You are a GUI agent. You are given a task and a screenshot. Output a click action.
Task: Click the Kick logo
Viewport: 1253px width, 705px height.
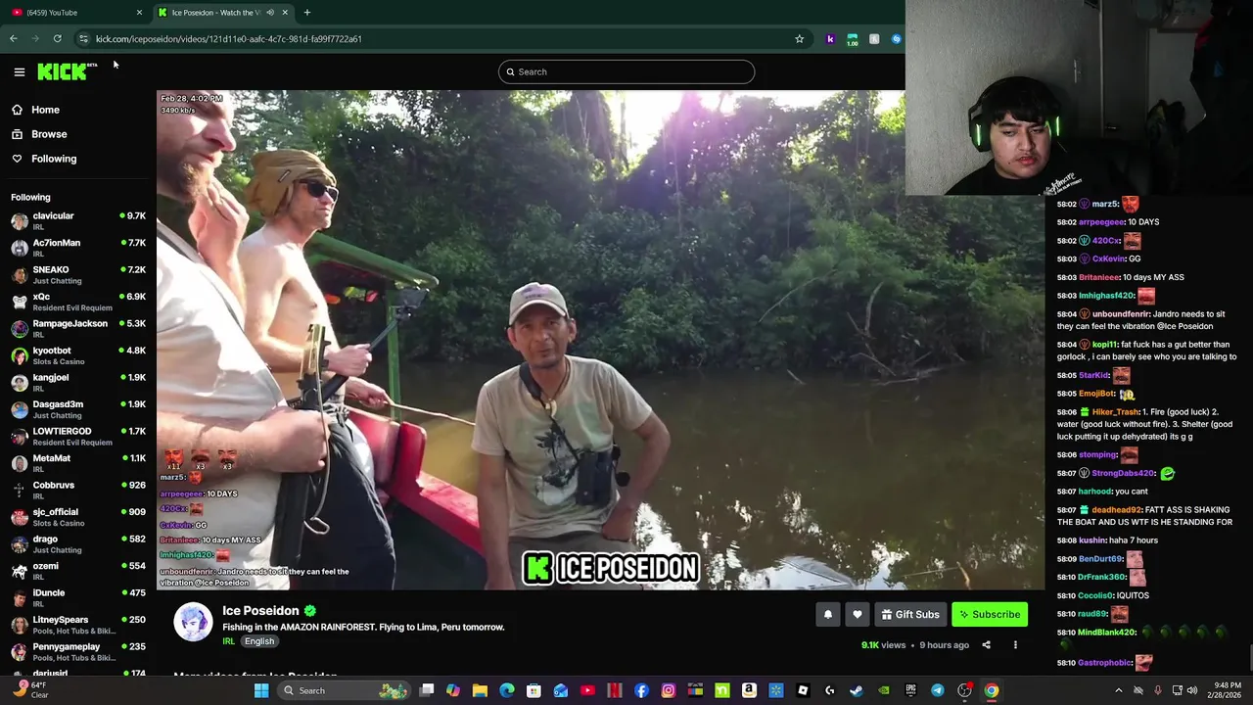[67, 71]
